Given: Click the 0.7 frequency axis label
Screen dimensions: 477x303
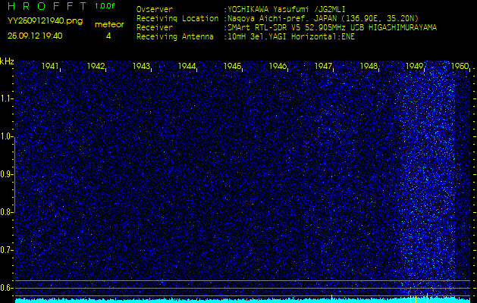Looking at the screenshot, I should click(7, 249).
